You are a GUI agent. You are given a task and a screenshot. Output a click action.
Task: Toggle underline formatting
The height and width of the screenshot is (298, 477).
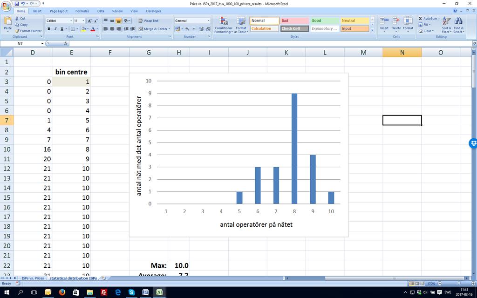click(x=62, y=29)
